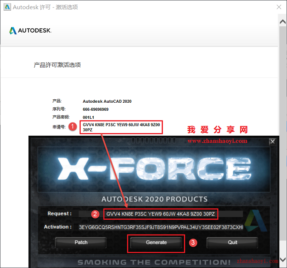Click the 产品密钥 label
This screenshot has width=287, height=268.
[61, 117]
